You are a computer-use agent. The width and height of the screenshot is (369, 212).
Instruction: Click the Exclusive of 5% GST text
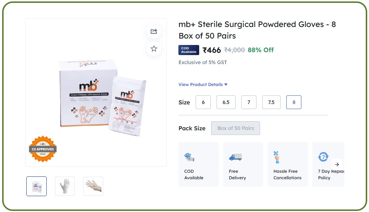coord(202,62)
